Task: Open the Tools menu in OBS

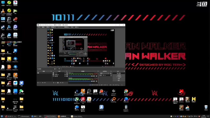Action: pyautogui.click(x=72, y=27)
